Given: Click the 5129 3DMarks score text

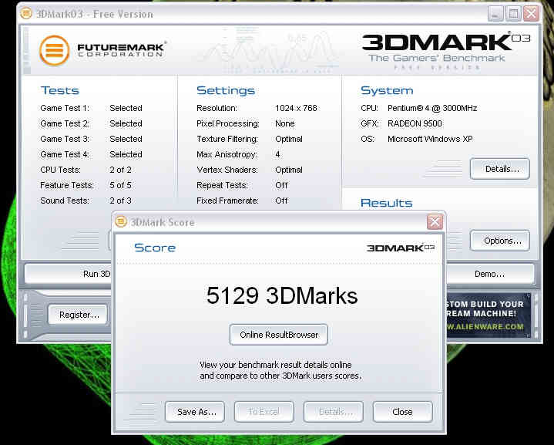Looking at the screenshot, I should coord(282,295).
